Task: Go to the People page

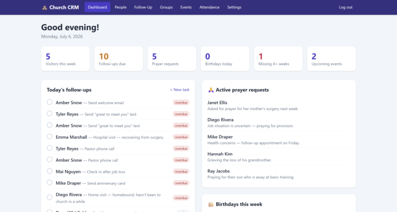Action: click(121, 7)
